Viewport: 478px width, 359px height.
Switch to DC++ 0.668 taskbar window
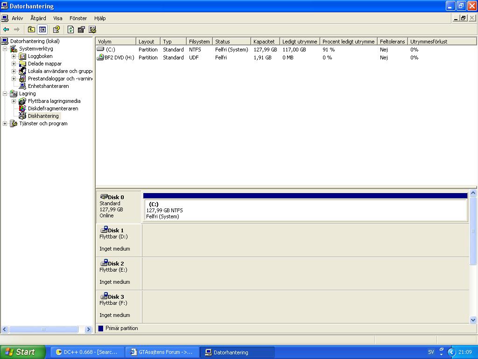click(87, 352)
